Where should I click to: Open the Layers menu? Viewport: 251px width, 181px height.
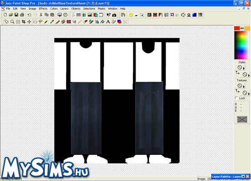click(x=64, y=9)
